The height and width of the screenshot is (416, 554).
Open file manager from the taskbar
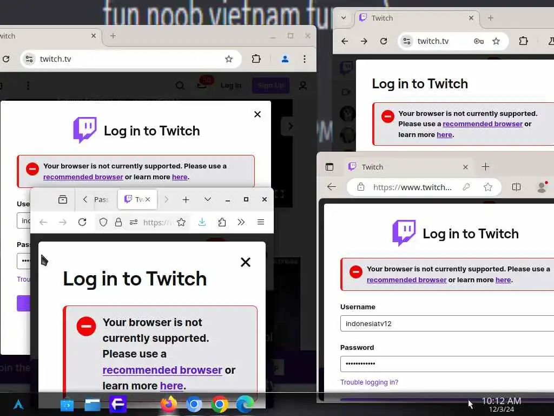[92, 405]
